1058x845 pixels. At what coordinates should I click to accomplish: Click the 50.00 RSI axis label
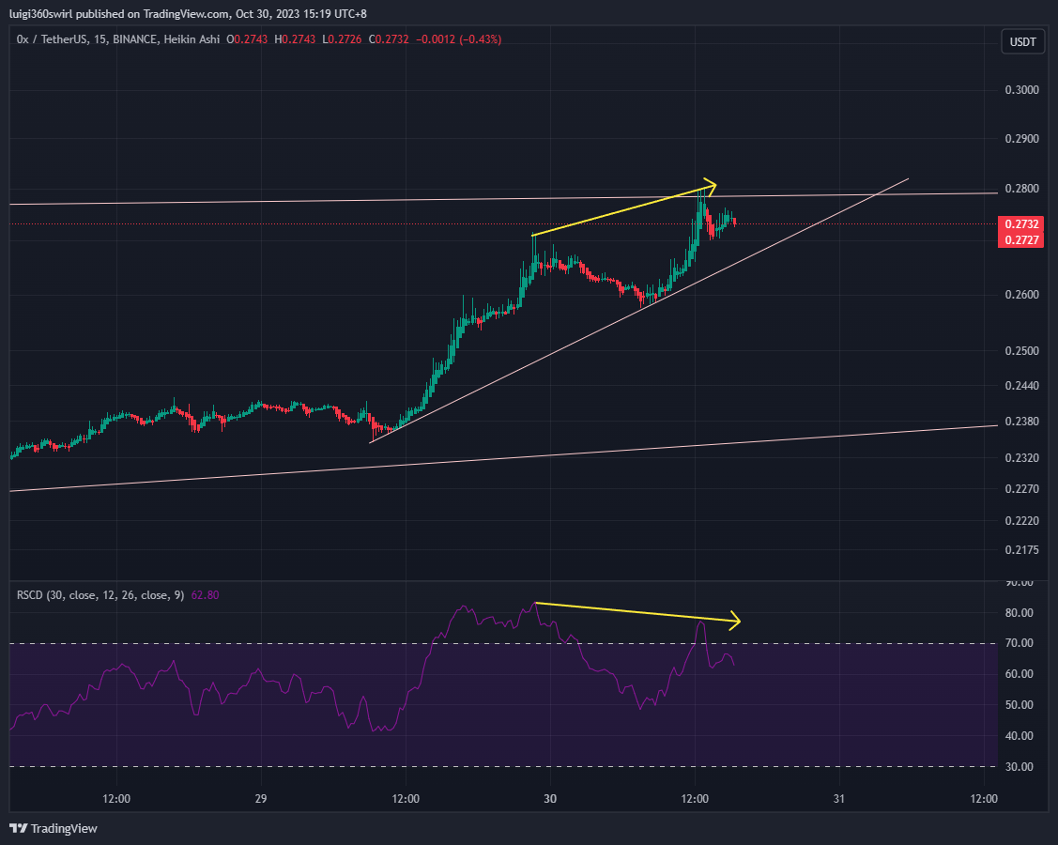[1019, 704]
